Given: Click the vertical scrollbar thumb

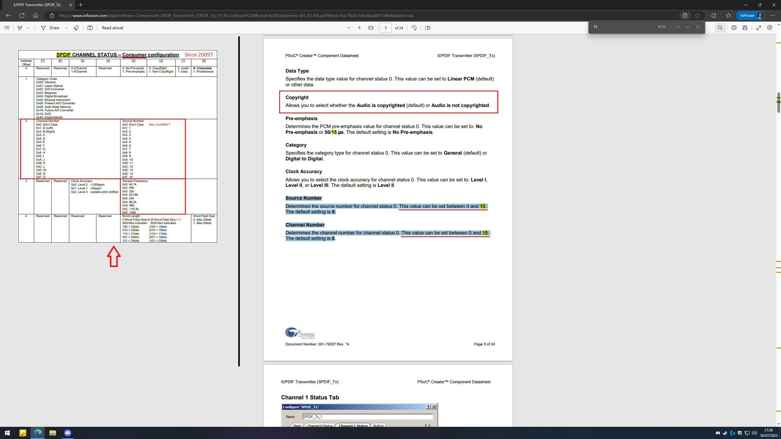Looking at the screenshot, I should coord(779,102).
